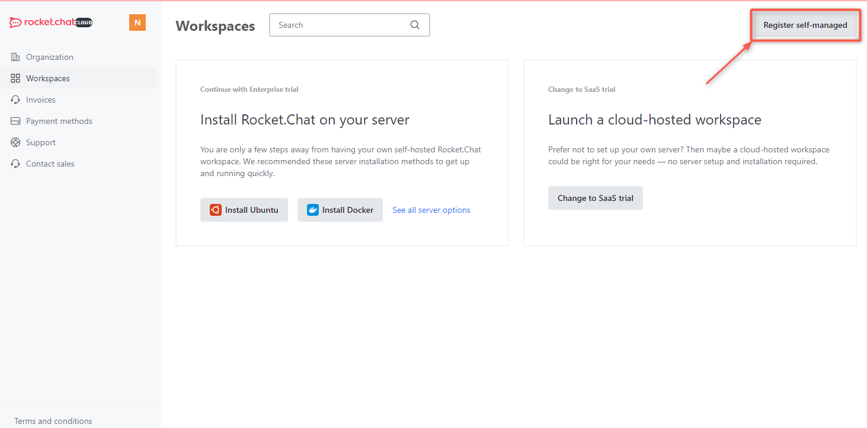Click the Register self-managed button
Screen dimensions: 867x428
[x=805, y=25]
